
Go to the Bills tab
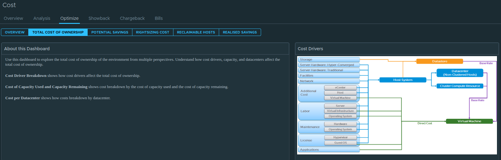(x=159, y=18)
